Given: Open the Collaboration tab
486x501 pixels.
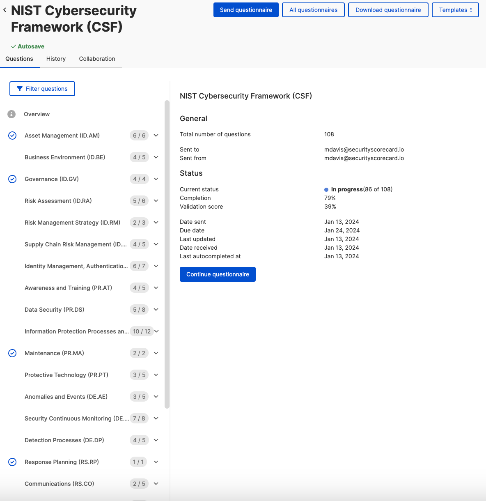Looking at the screenshot, I should (x=97, y=59).
